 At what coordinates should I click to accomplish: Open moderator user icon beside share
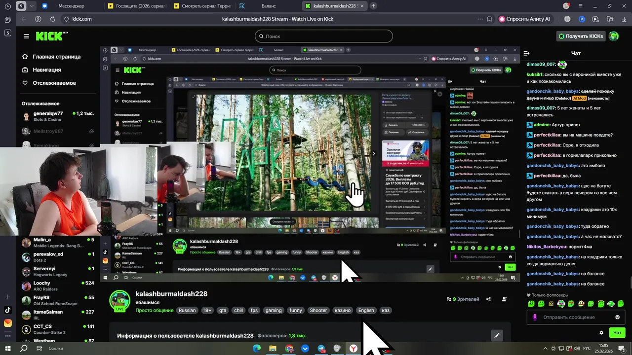[504, 299]
